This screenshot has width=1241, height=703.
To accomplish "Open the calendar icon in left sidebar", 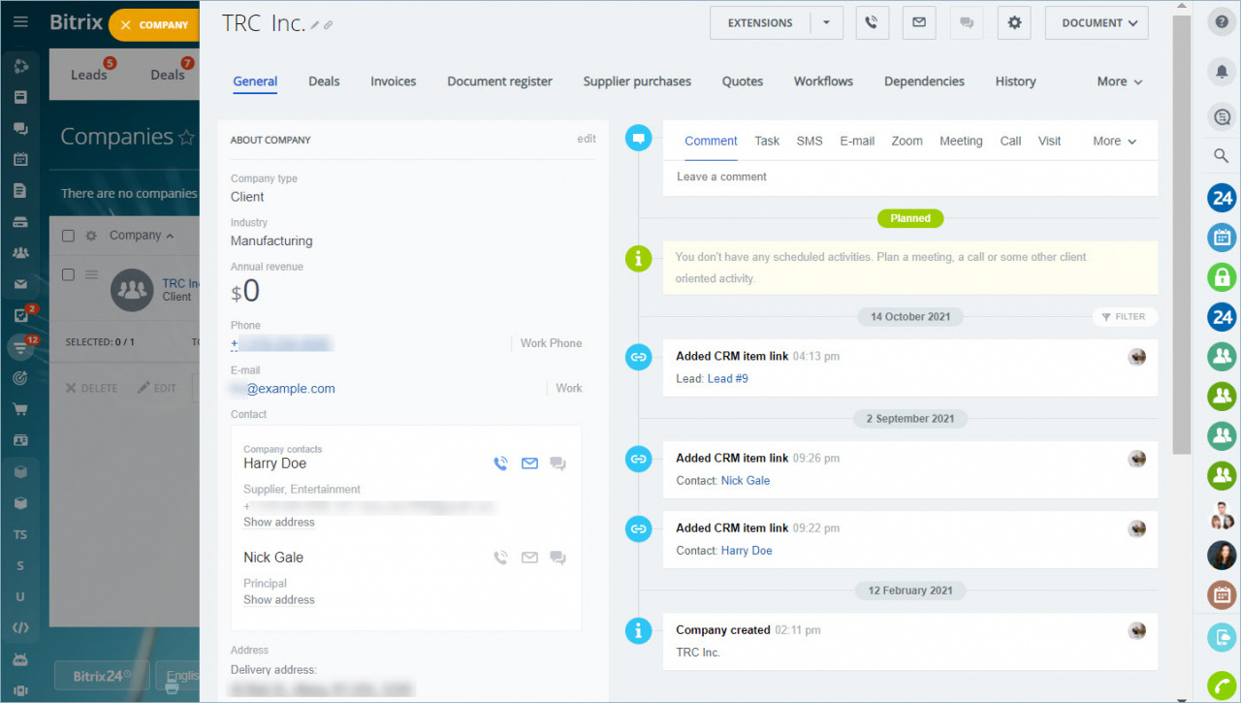I will tap(20, 159).
